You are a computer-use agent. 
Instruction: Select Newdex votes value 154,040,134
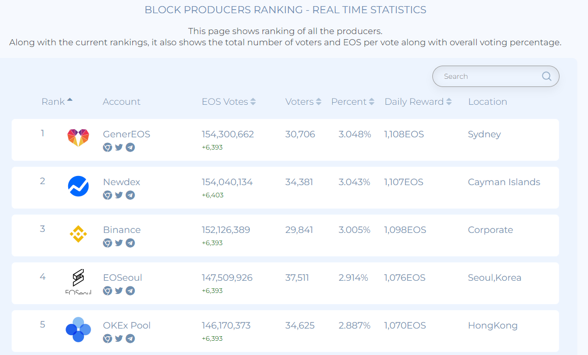coord(227,182)
